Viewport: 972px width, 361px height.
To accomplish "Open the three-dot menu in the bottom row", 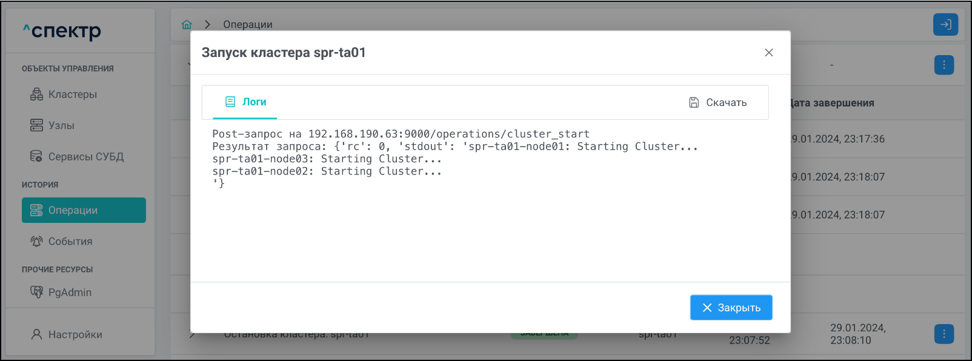I will tap(944, 334).
